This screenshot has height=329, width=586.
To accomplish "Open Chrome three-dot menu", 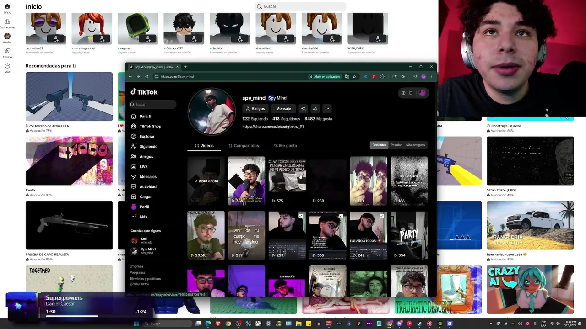I will [x=431, y=76].
